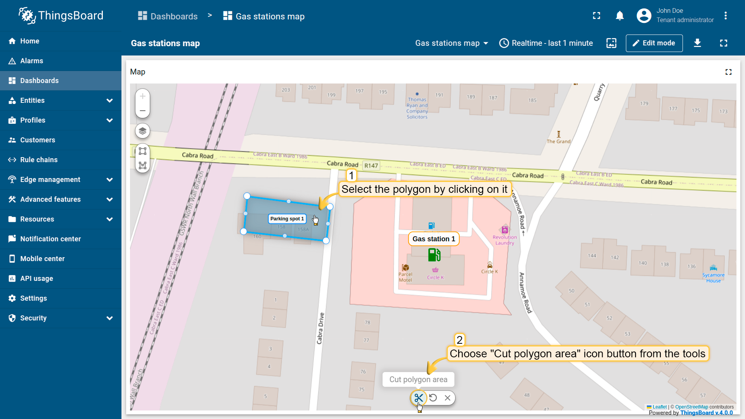The image size is (745, 419).
Task: Open notifications bell
Action: tap(620, 16)
